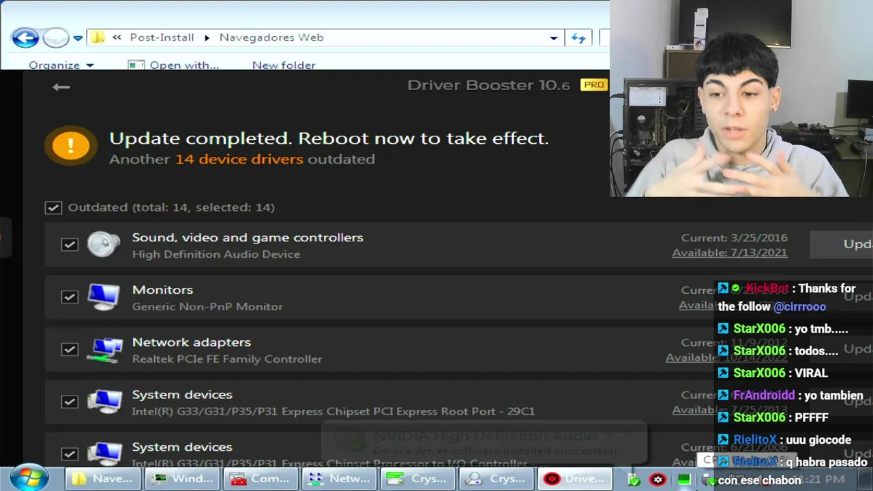The image size is (873, 491).
Task: Open the Organize dropdown menu
Action: coord(61,65)
